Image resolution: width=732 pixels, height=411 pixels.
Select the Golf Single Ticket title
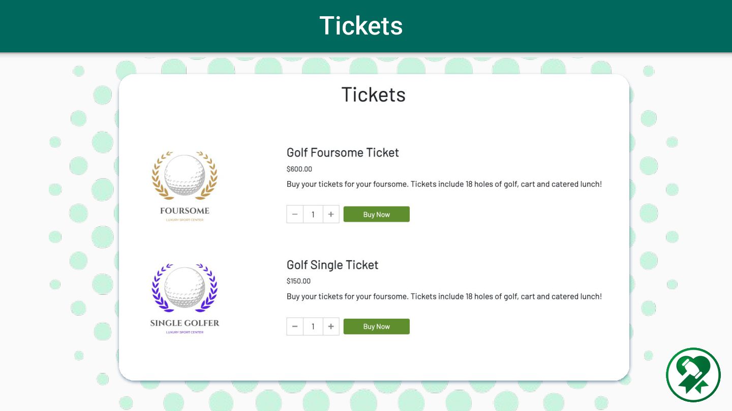tap(332, 265)
